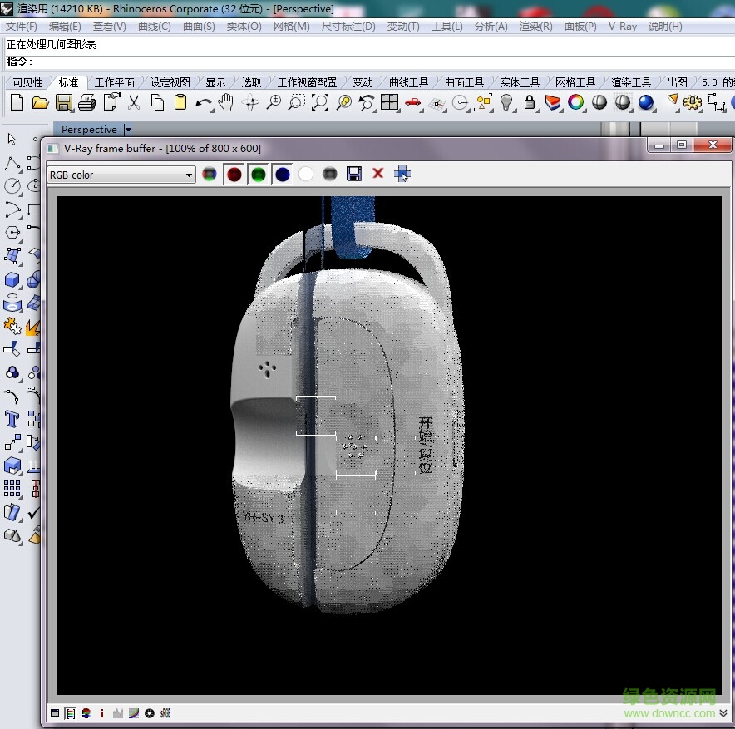Image resolution: width=735 pixels, height=729 pixels.
Task: Open the 曲面(S) menu
Action: pyautogui.click(x=199, y=27)
